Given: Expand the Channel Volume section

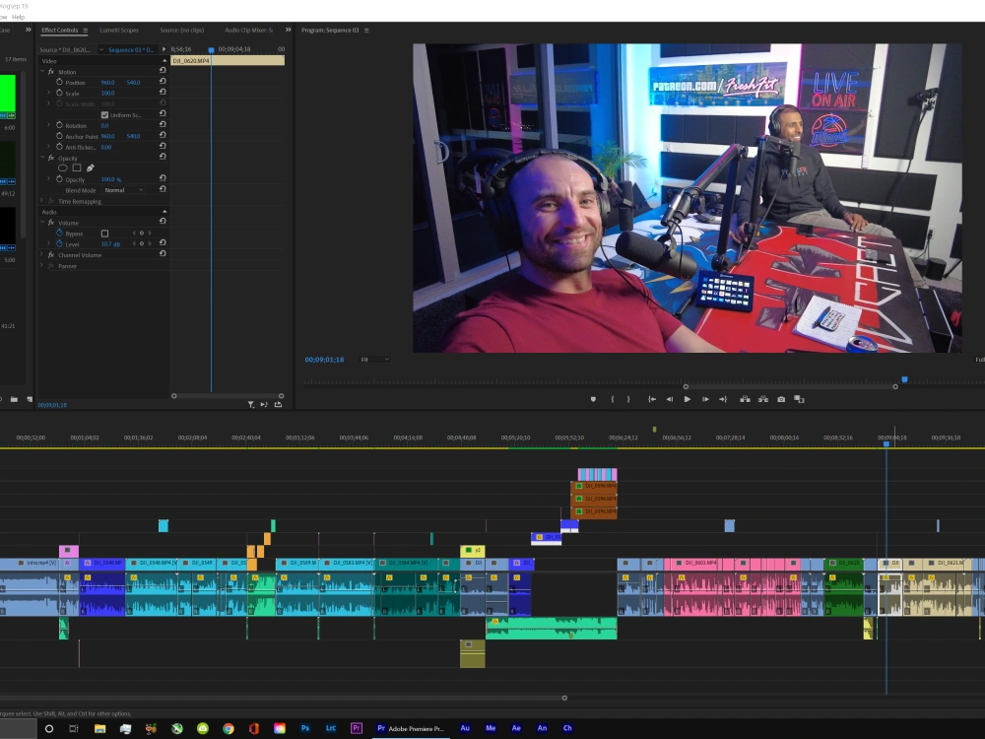Looking at the screenshot, I should click(x=42, y=254).
